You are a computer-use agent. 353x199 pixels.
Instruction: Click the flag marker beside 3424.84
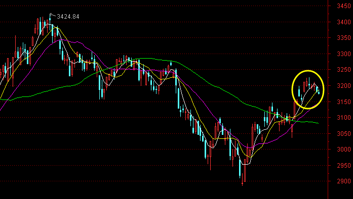pos(51,15)
